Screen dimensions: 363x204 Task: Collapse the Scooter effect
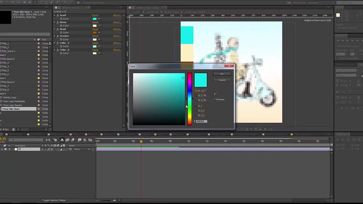point(54,36)
